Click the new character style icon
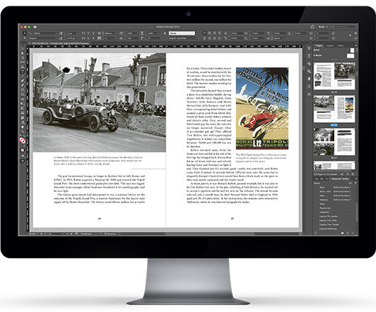This screenshot has width=376, height=312. [348, 233]
